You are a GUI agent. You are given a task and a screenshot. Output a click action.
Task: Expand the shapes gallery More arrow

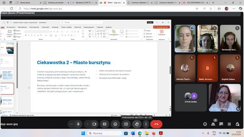click(107, 34)
